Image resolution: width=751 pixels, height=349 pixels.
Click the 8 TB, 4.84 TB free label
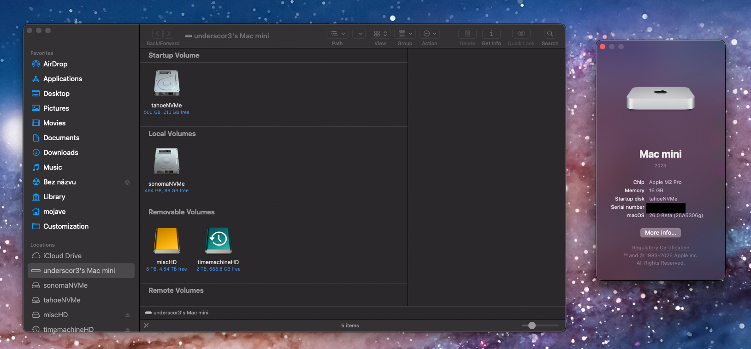[x=166, y=269]
